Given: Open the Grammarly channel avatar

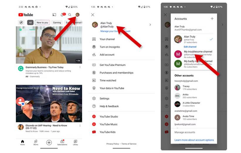Looking at the screenshot, I should 21,68.
